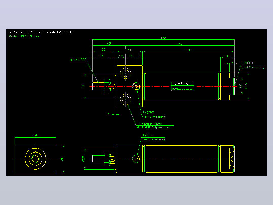This screenshot has height=205, width=273.
Task: Click 1/8"PT label beside the 6 dimension
Action: pos(248,63)
